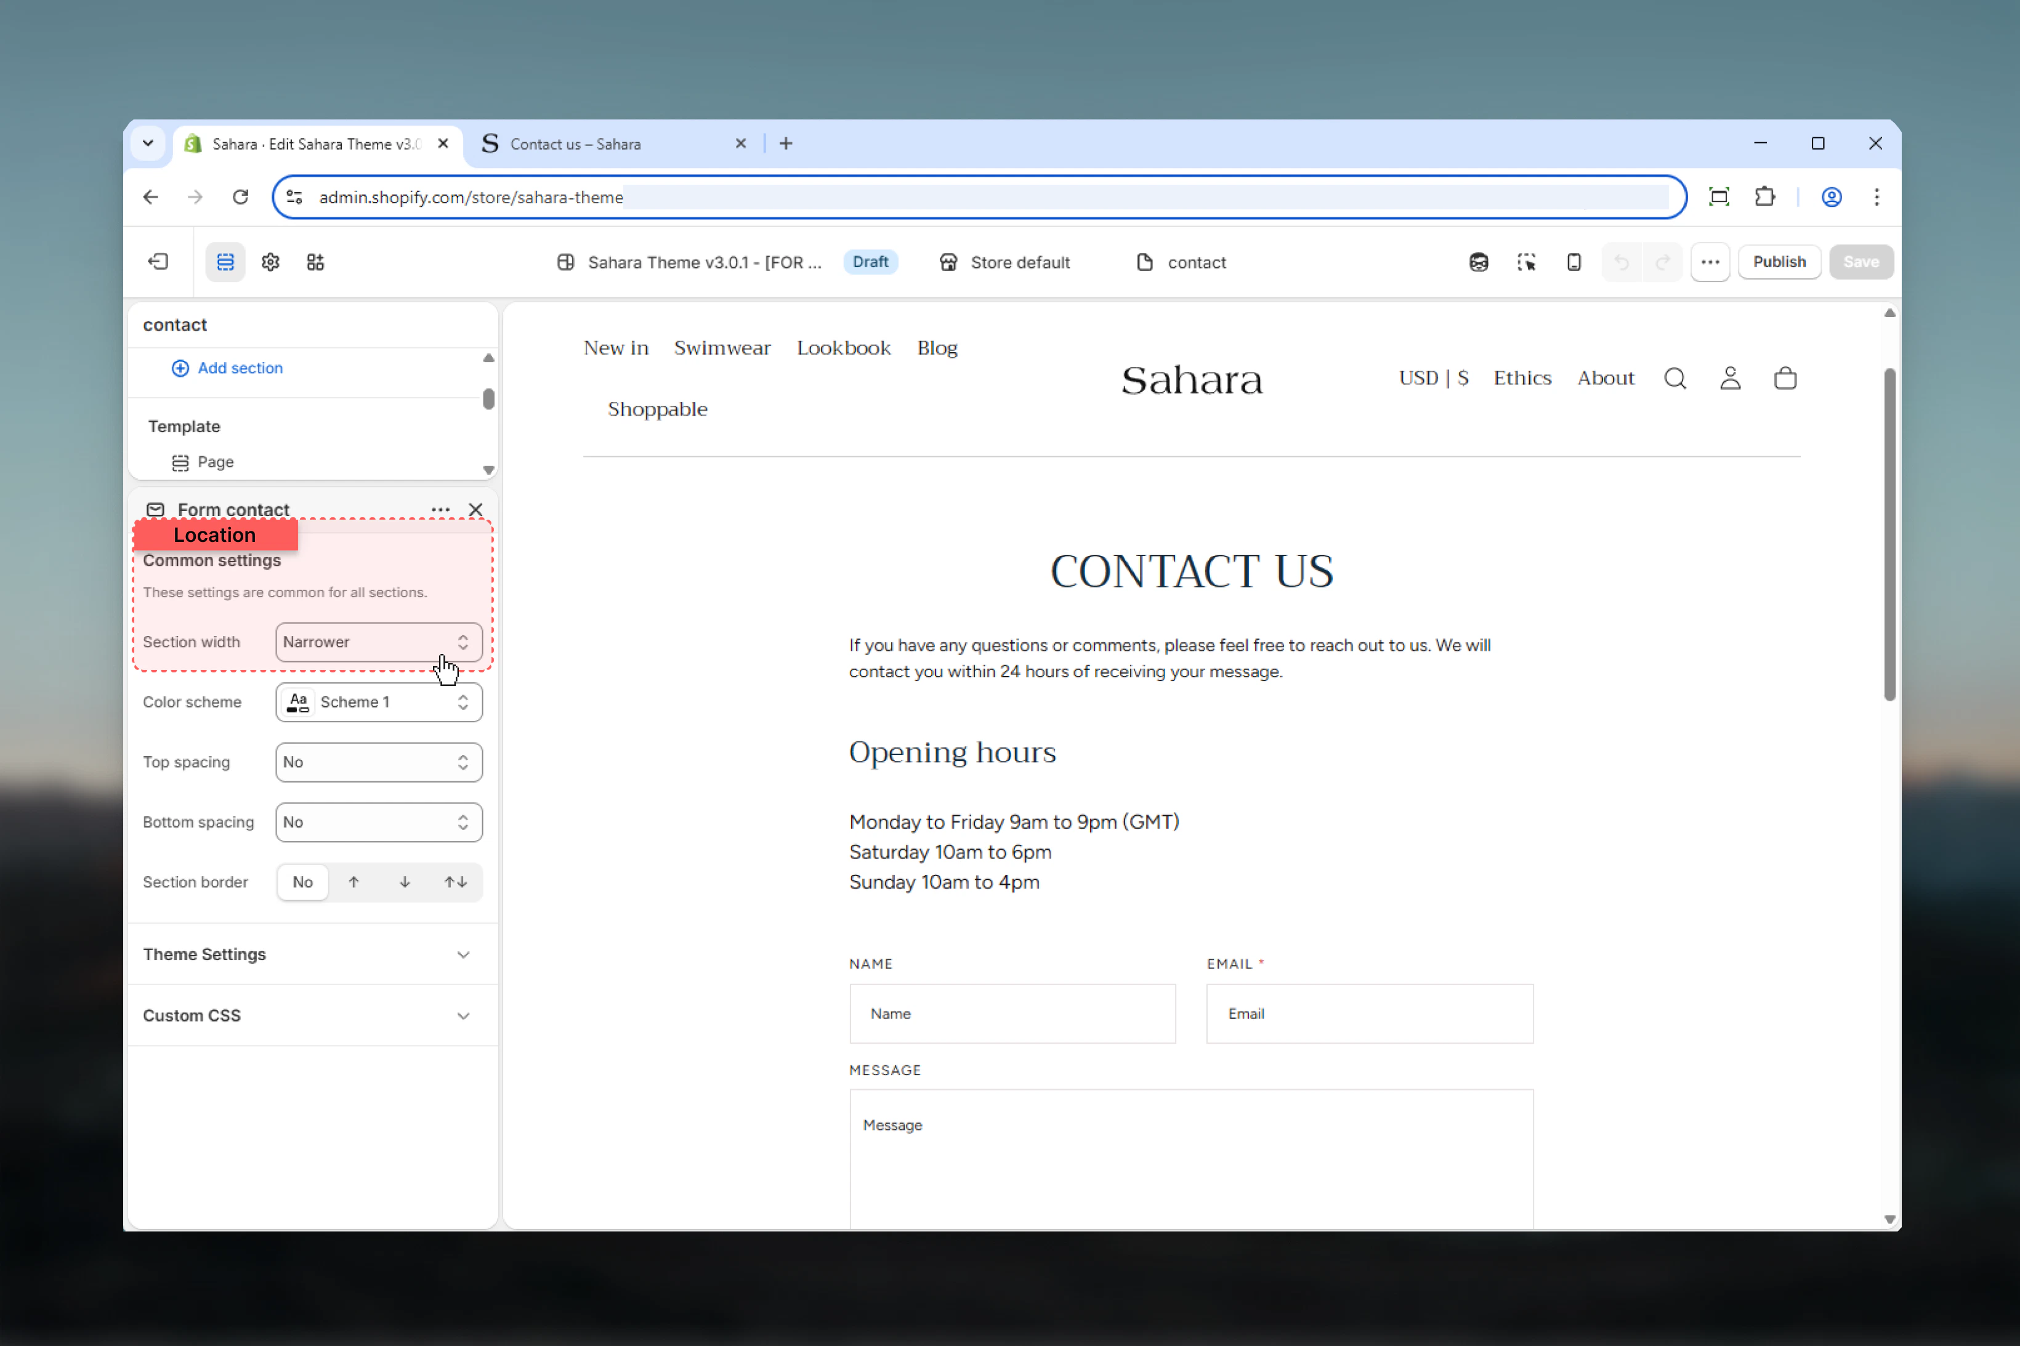Set Section border to top arrow
Screen dimensions: 2020x1346
pos(353,882)
